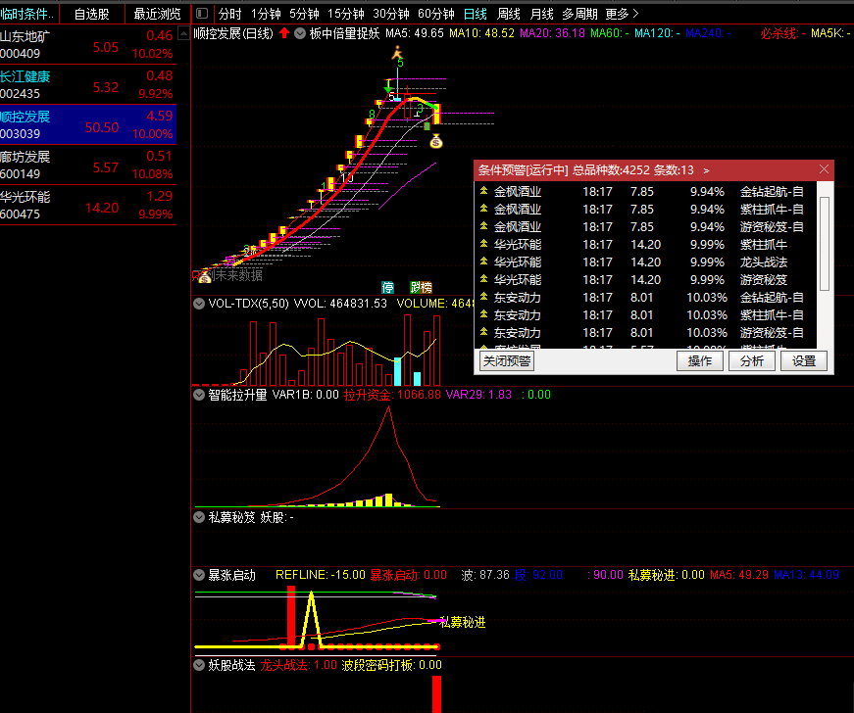
Task: Close the 条件预警 alert dialog
Action: pos(824,169)
